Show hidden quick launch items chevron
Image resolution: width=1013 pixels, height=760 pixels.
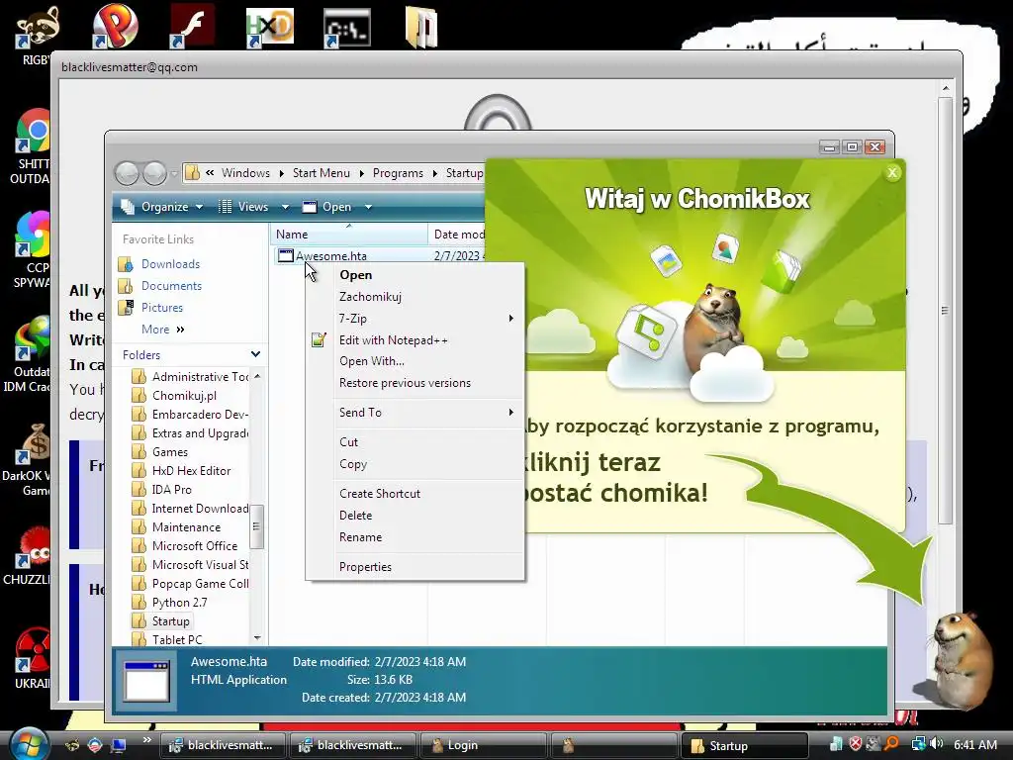click(x=146, y=740)
